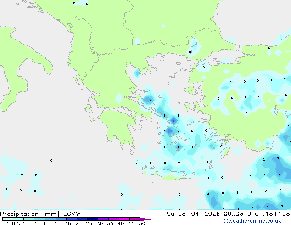Click the over-50 mm legend arrow tip
Viewport: 291px width, 225px height.
(145, 219)
